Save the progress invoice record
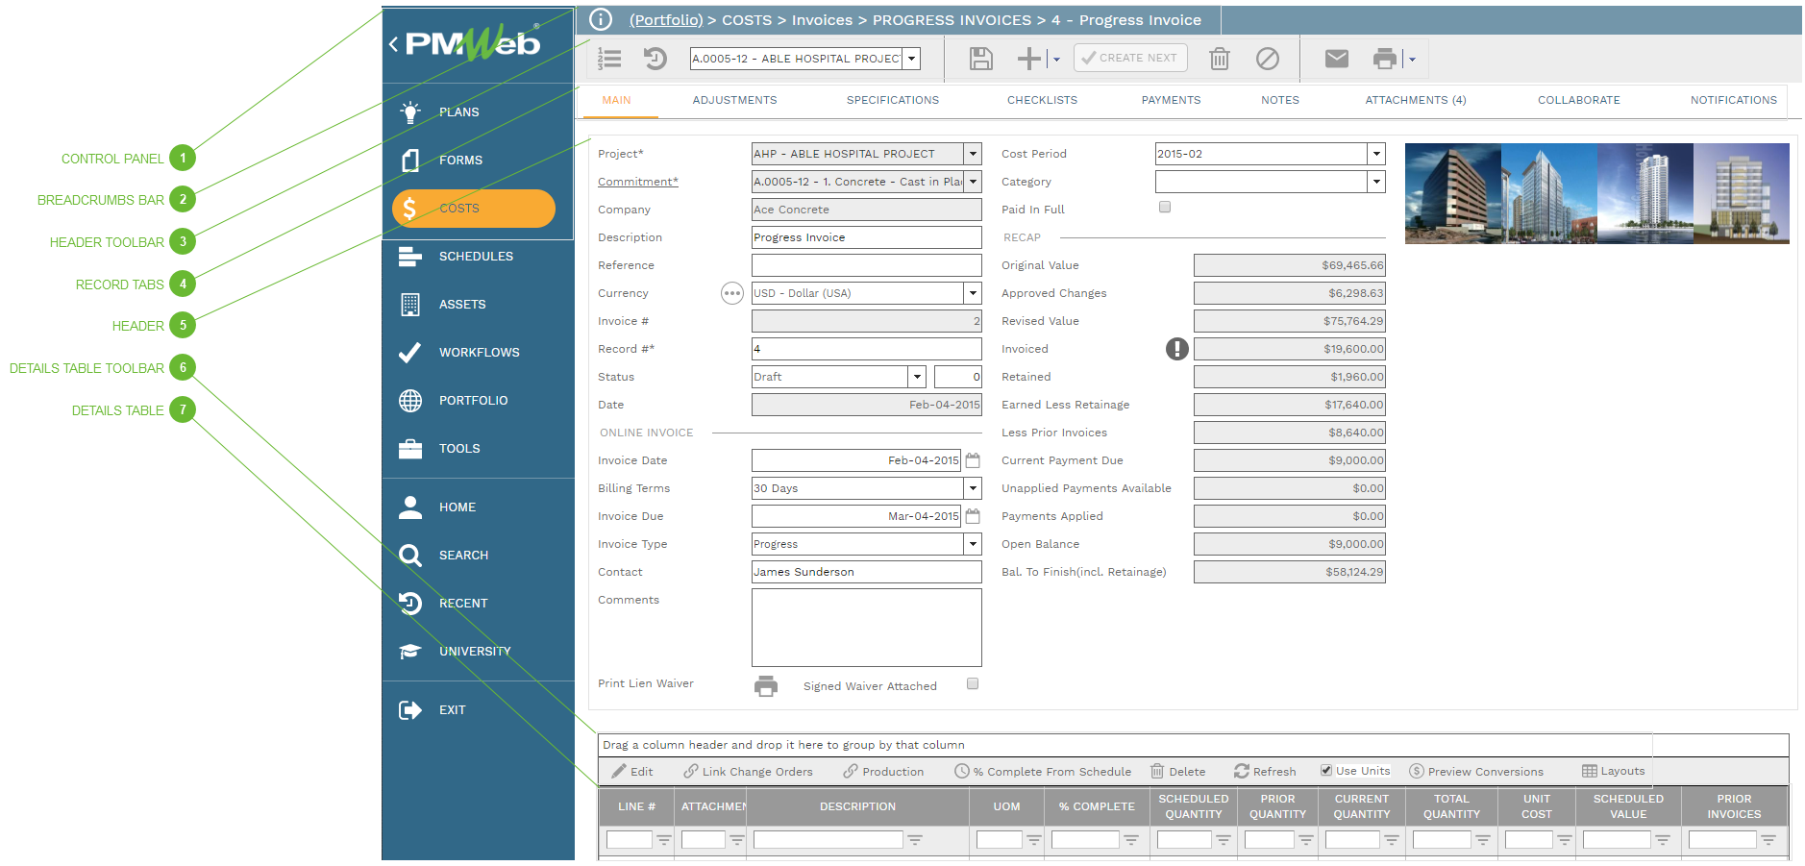 (x=979, y=58)
